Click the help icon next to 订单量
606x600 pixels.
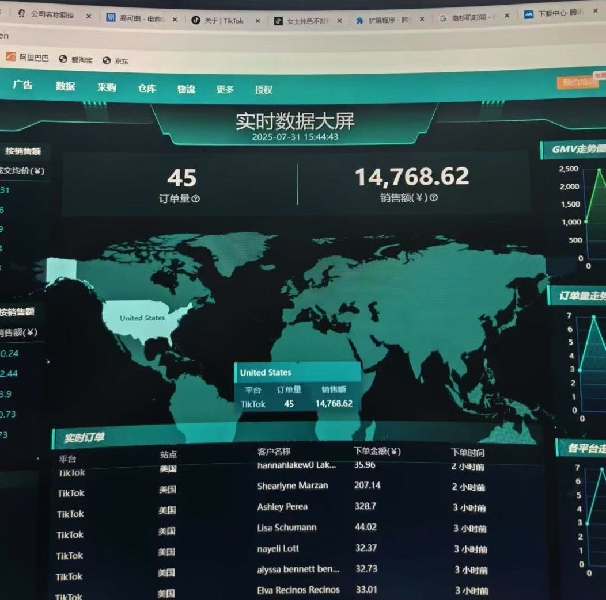click(195, 198)
